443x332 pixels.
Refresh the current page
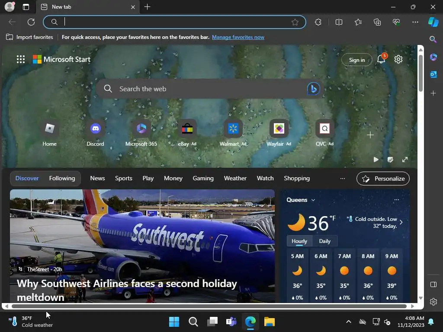31,22
